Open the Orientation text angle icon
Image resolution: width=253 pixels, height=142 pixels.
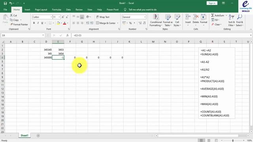click(x=88, y=17)
